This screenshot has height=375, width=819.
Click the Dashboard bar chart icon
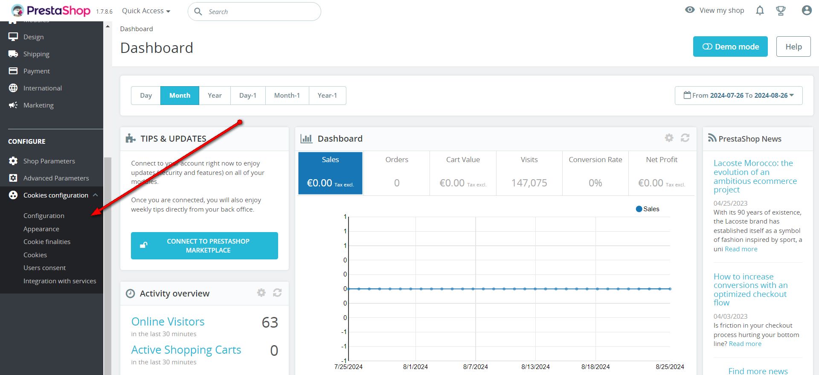[x=306, y=139]
